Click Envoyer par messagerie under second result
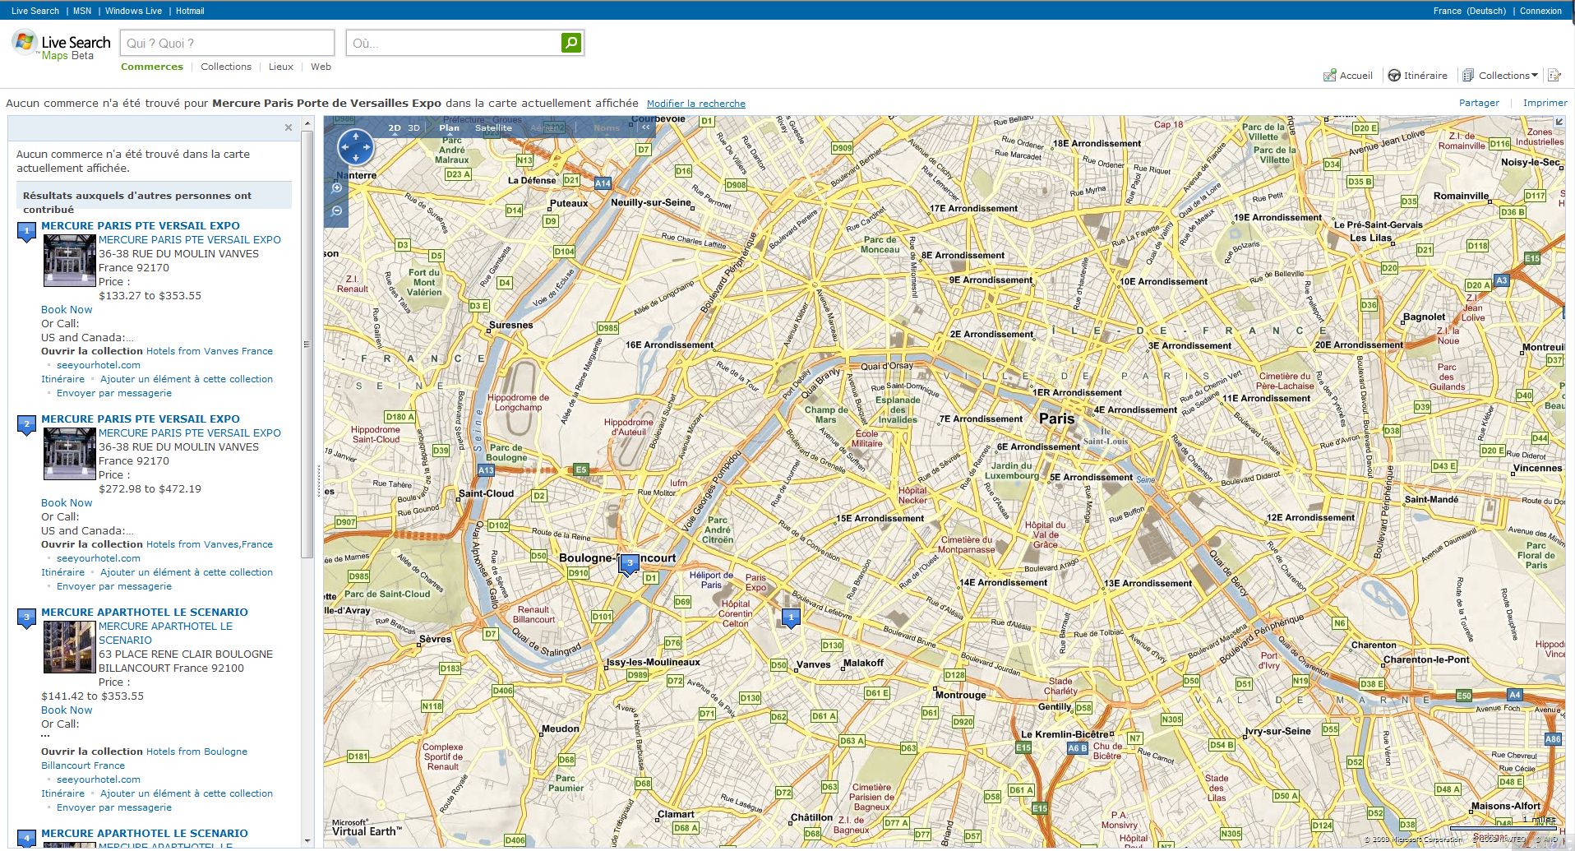 [114, 586]
